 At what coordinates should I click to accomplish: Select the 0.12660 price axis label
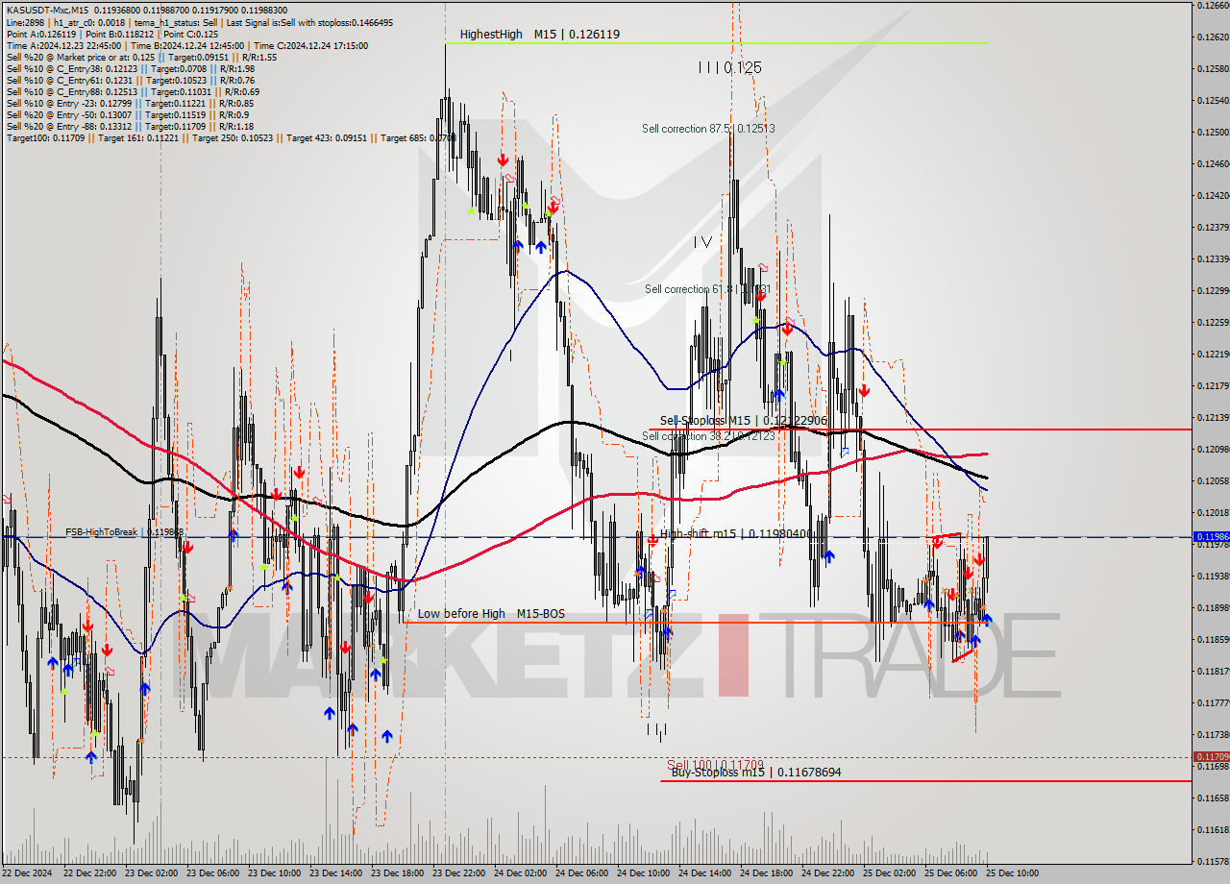pos(1213,5)
